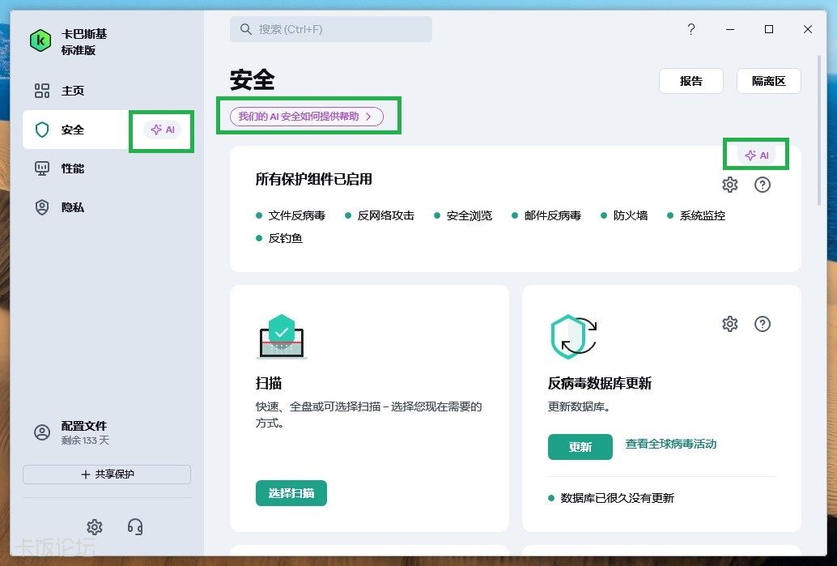
Task: Click AI badge on protection components card
Action: coord(756,155)
